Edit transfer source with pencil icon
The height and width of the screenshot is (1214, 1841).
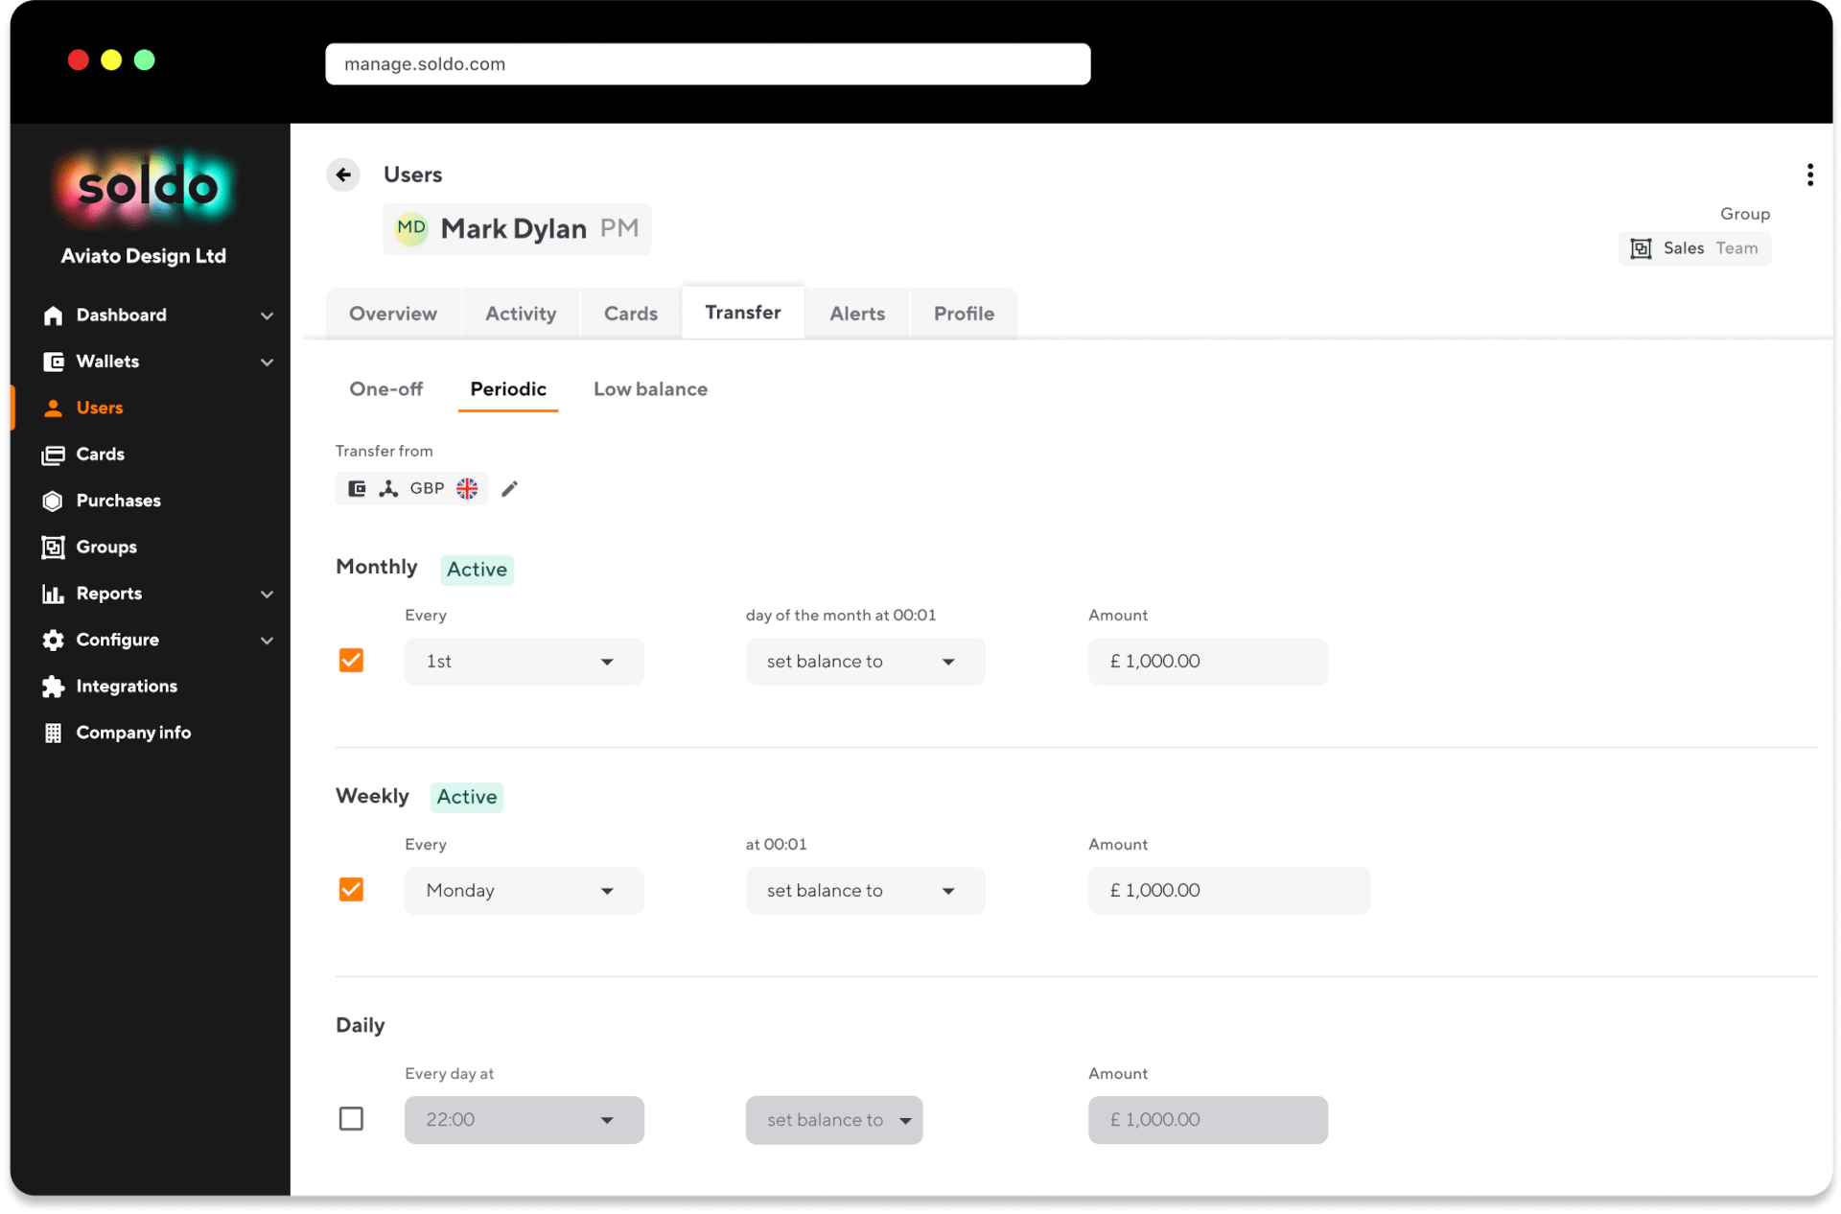[510, 489]
